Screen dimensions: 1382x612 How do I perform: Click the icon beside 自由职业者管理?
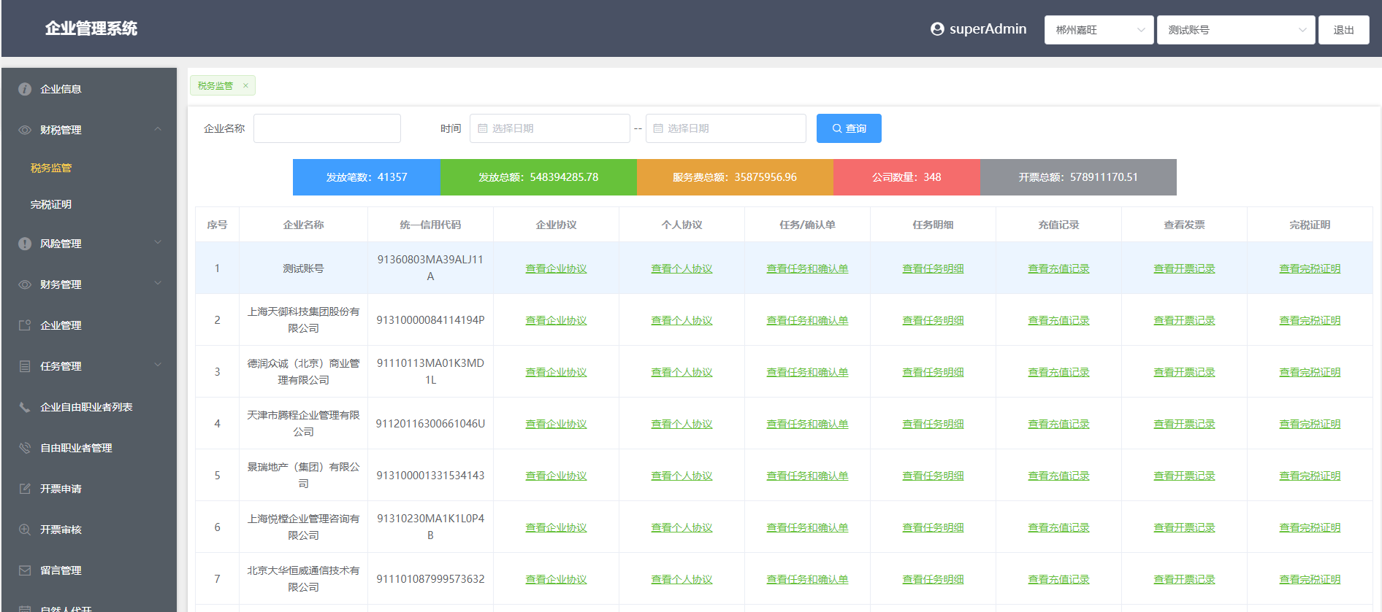click(25, 448)
